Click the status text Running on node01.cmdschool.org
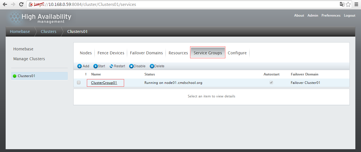 pos(173,83)
